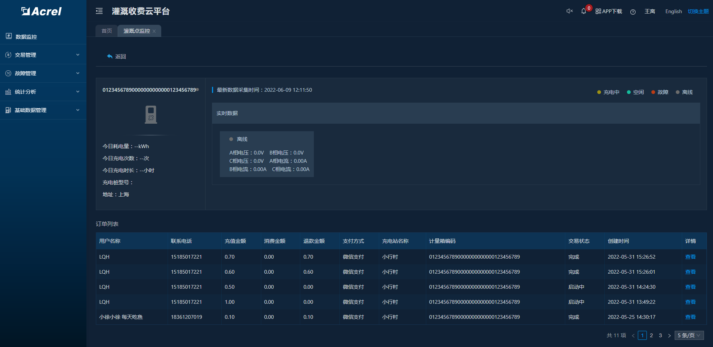Switch to the 首页 tab

(107, 31)
